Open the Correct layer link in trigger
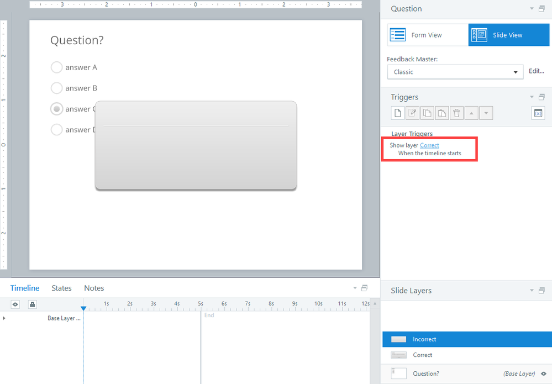The image size is (552, 384). 429,145
